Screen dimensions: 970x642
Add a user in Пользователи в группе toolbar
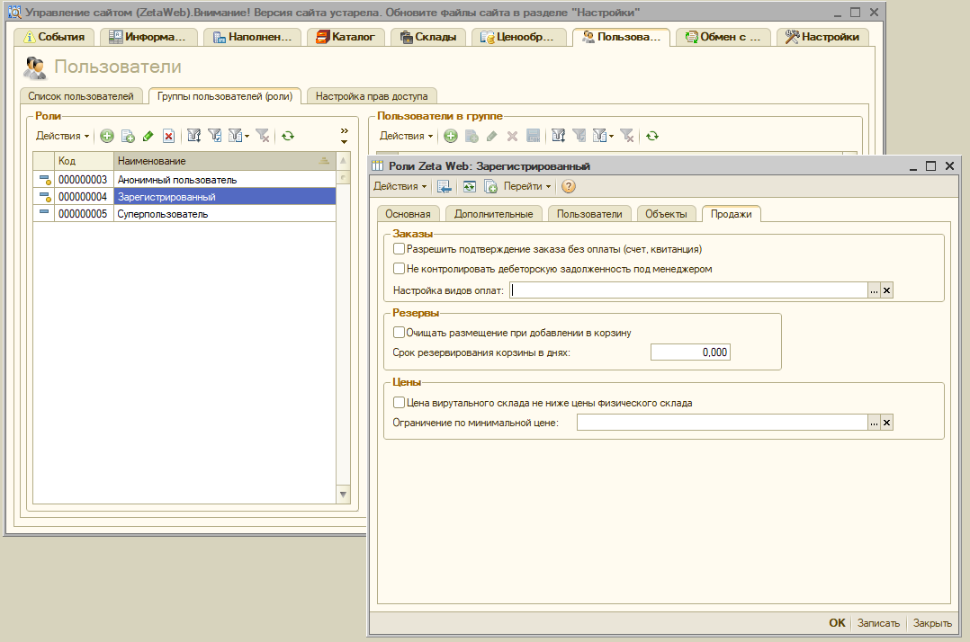point(451,136)
